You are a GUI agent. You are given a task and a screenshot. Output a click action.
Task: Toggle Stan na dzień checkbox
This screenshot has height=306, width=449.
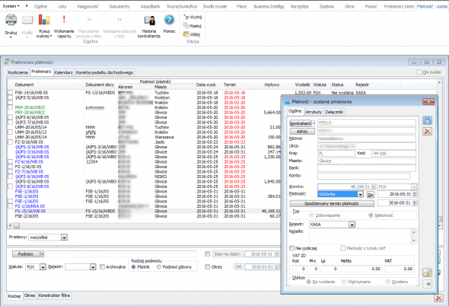207,253
